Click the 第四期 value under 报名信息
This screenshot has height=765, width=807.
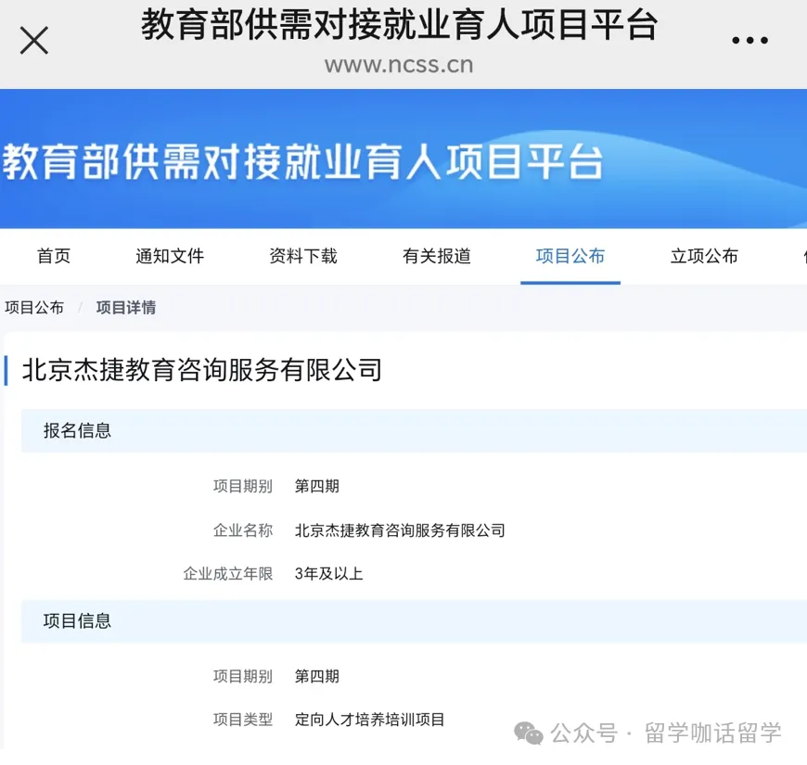point(317,486)
